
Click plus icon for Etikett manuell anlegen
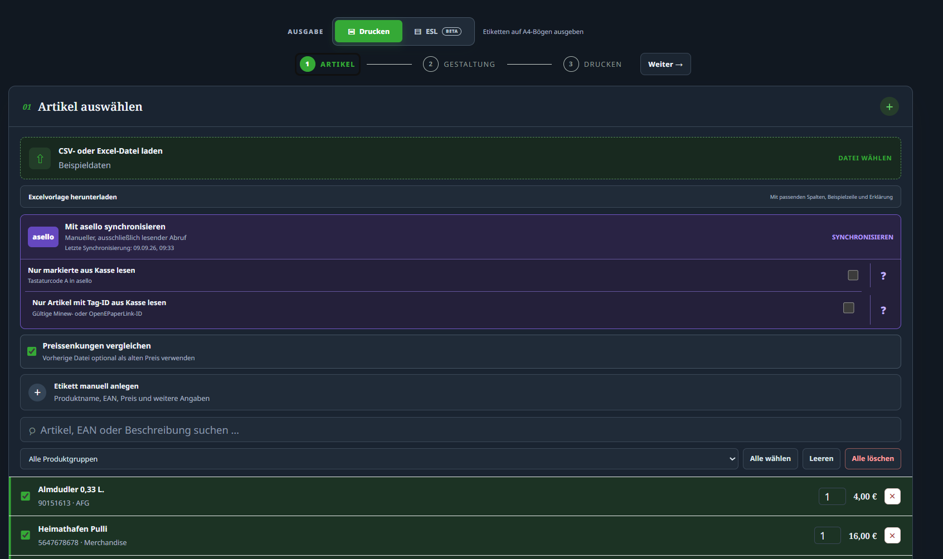click(x=37, y=393)
